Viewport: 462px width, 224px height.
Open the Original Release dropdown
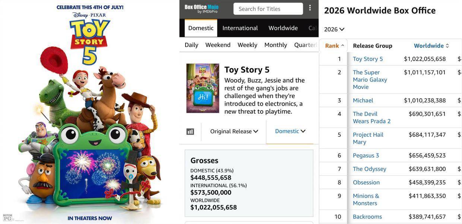click(x=234, y=131)
